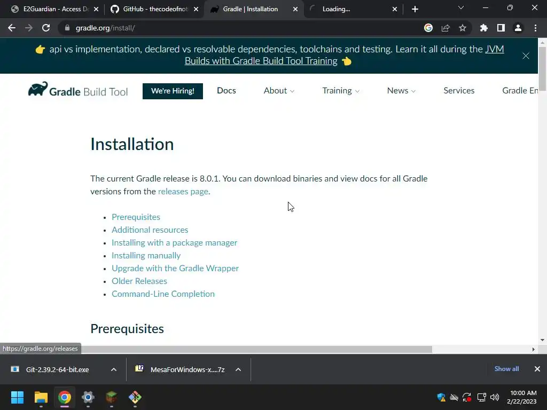Open the releases page link
This screenshot has width=547, height=410.
[183, 192]
